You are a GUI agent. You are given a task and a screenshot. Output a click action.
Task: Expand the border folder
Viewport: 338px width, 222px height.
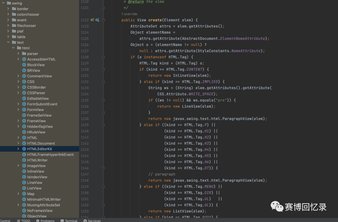click(8, 9)
